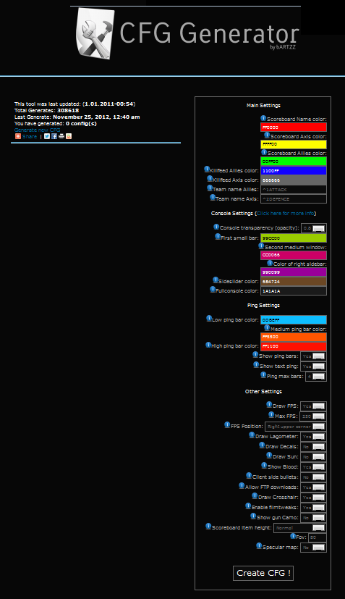Click info icon beside Killfeed Axis color
This screenshot has height=599, width=345.
[210, 178]
